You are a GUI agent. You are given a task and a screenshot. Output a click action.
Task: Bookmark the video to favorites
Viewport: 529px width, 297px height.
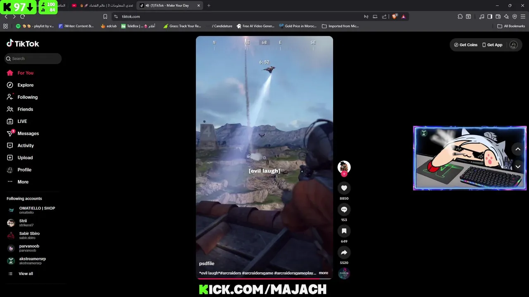[x=344, y=231]
